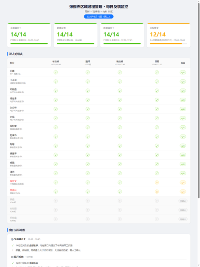200x267 pixels.
Task: Click 日报提交 card orange progress bar
Action: (x=166, y=44)
